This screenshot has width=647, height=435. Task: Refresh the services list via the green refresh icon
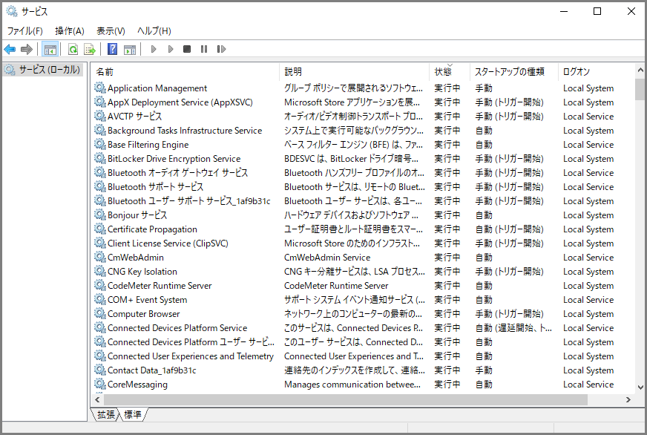(x=73, y=50)
